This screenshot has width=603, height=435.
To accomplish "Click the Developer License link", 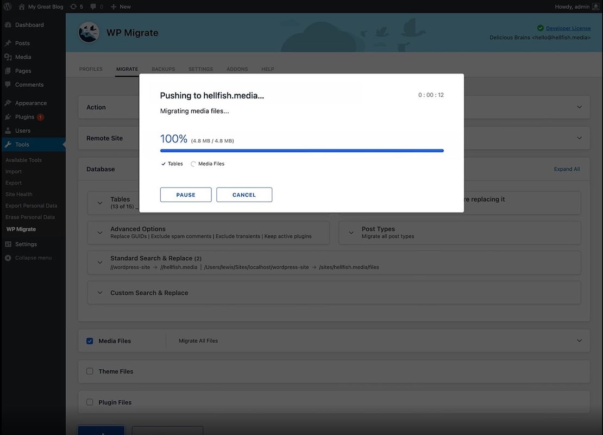I will point(568,28).
